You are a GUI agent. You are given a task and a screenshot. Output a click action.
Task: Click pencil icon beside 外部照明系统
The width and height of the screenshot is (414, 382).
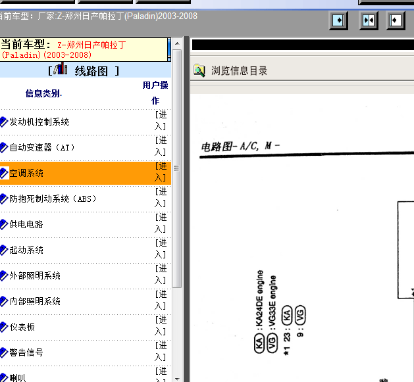(x=4, y=275)
